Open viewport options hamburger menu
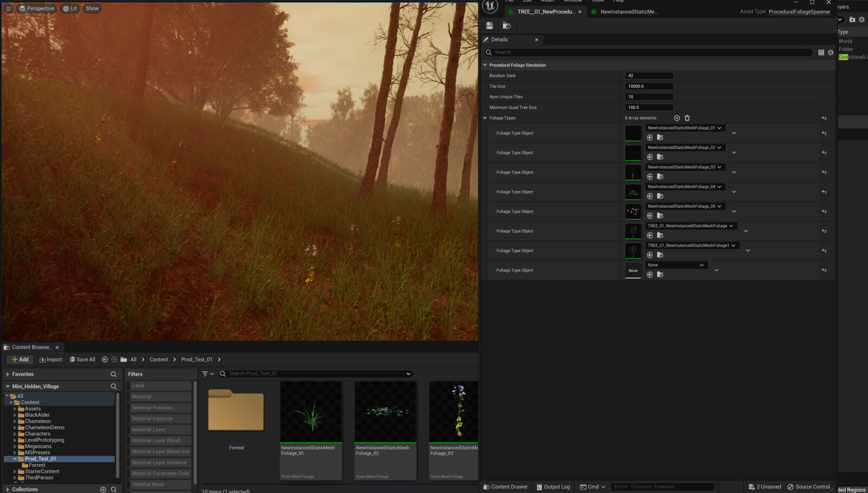Image resolution: width=868 pixels, height=493 pixels. [x=8, y=8]
